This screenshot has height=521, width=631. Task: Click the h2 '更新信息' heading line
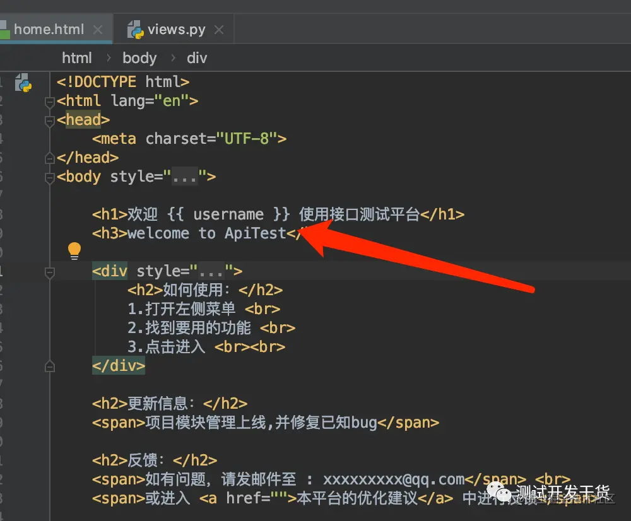point(169,403)
